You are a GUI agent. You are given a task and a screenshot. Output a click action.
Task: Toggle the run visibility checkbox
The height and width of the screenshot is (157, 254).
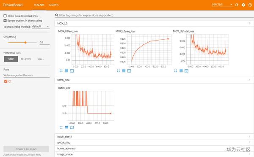click(6, 81)
